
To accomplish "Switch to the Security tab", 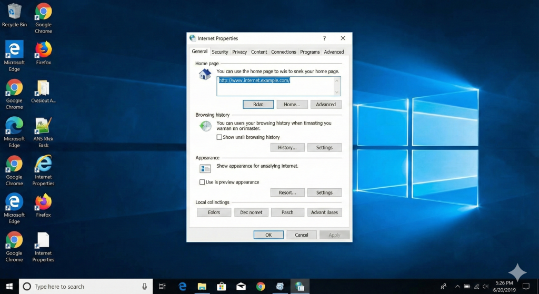I will [219, 52].
